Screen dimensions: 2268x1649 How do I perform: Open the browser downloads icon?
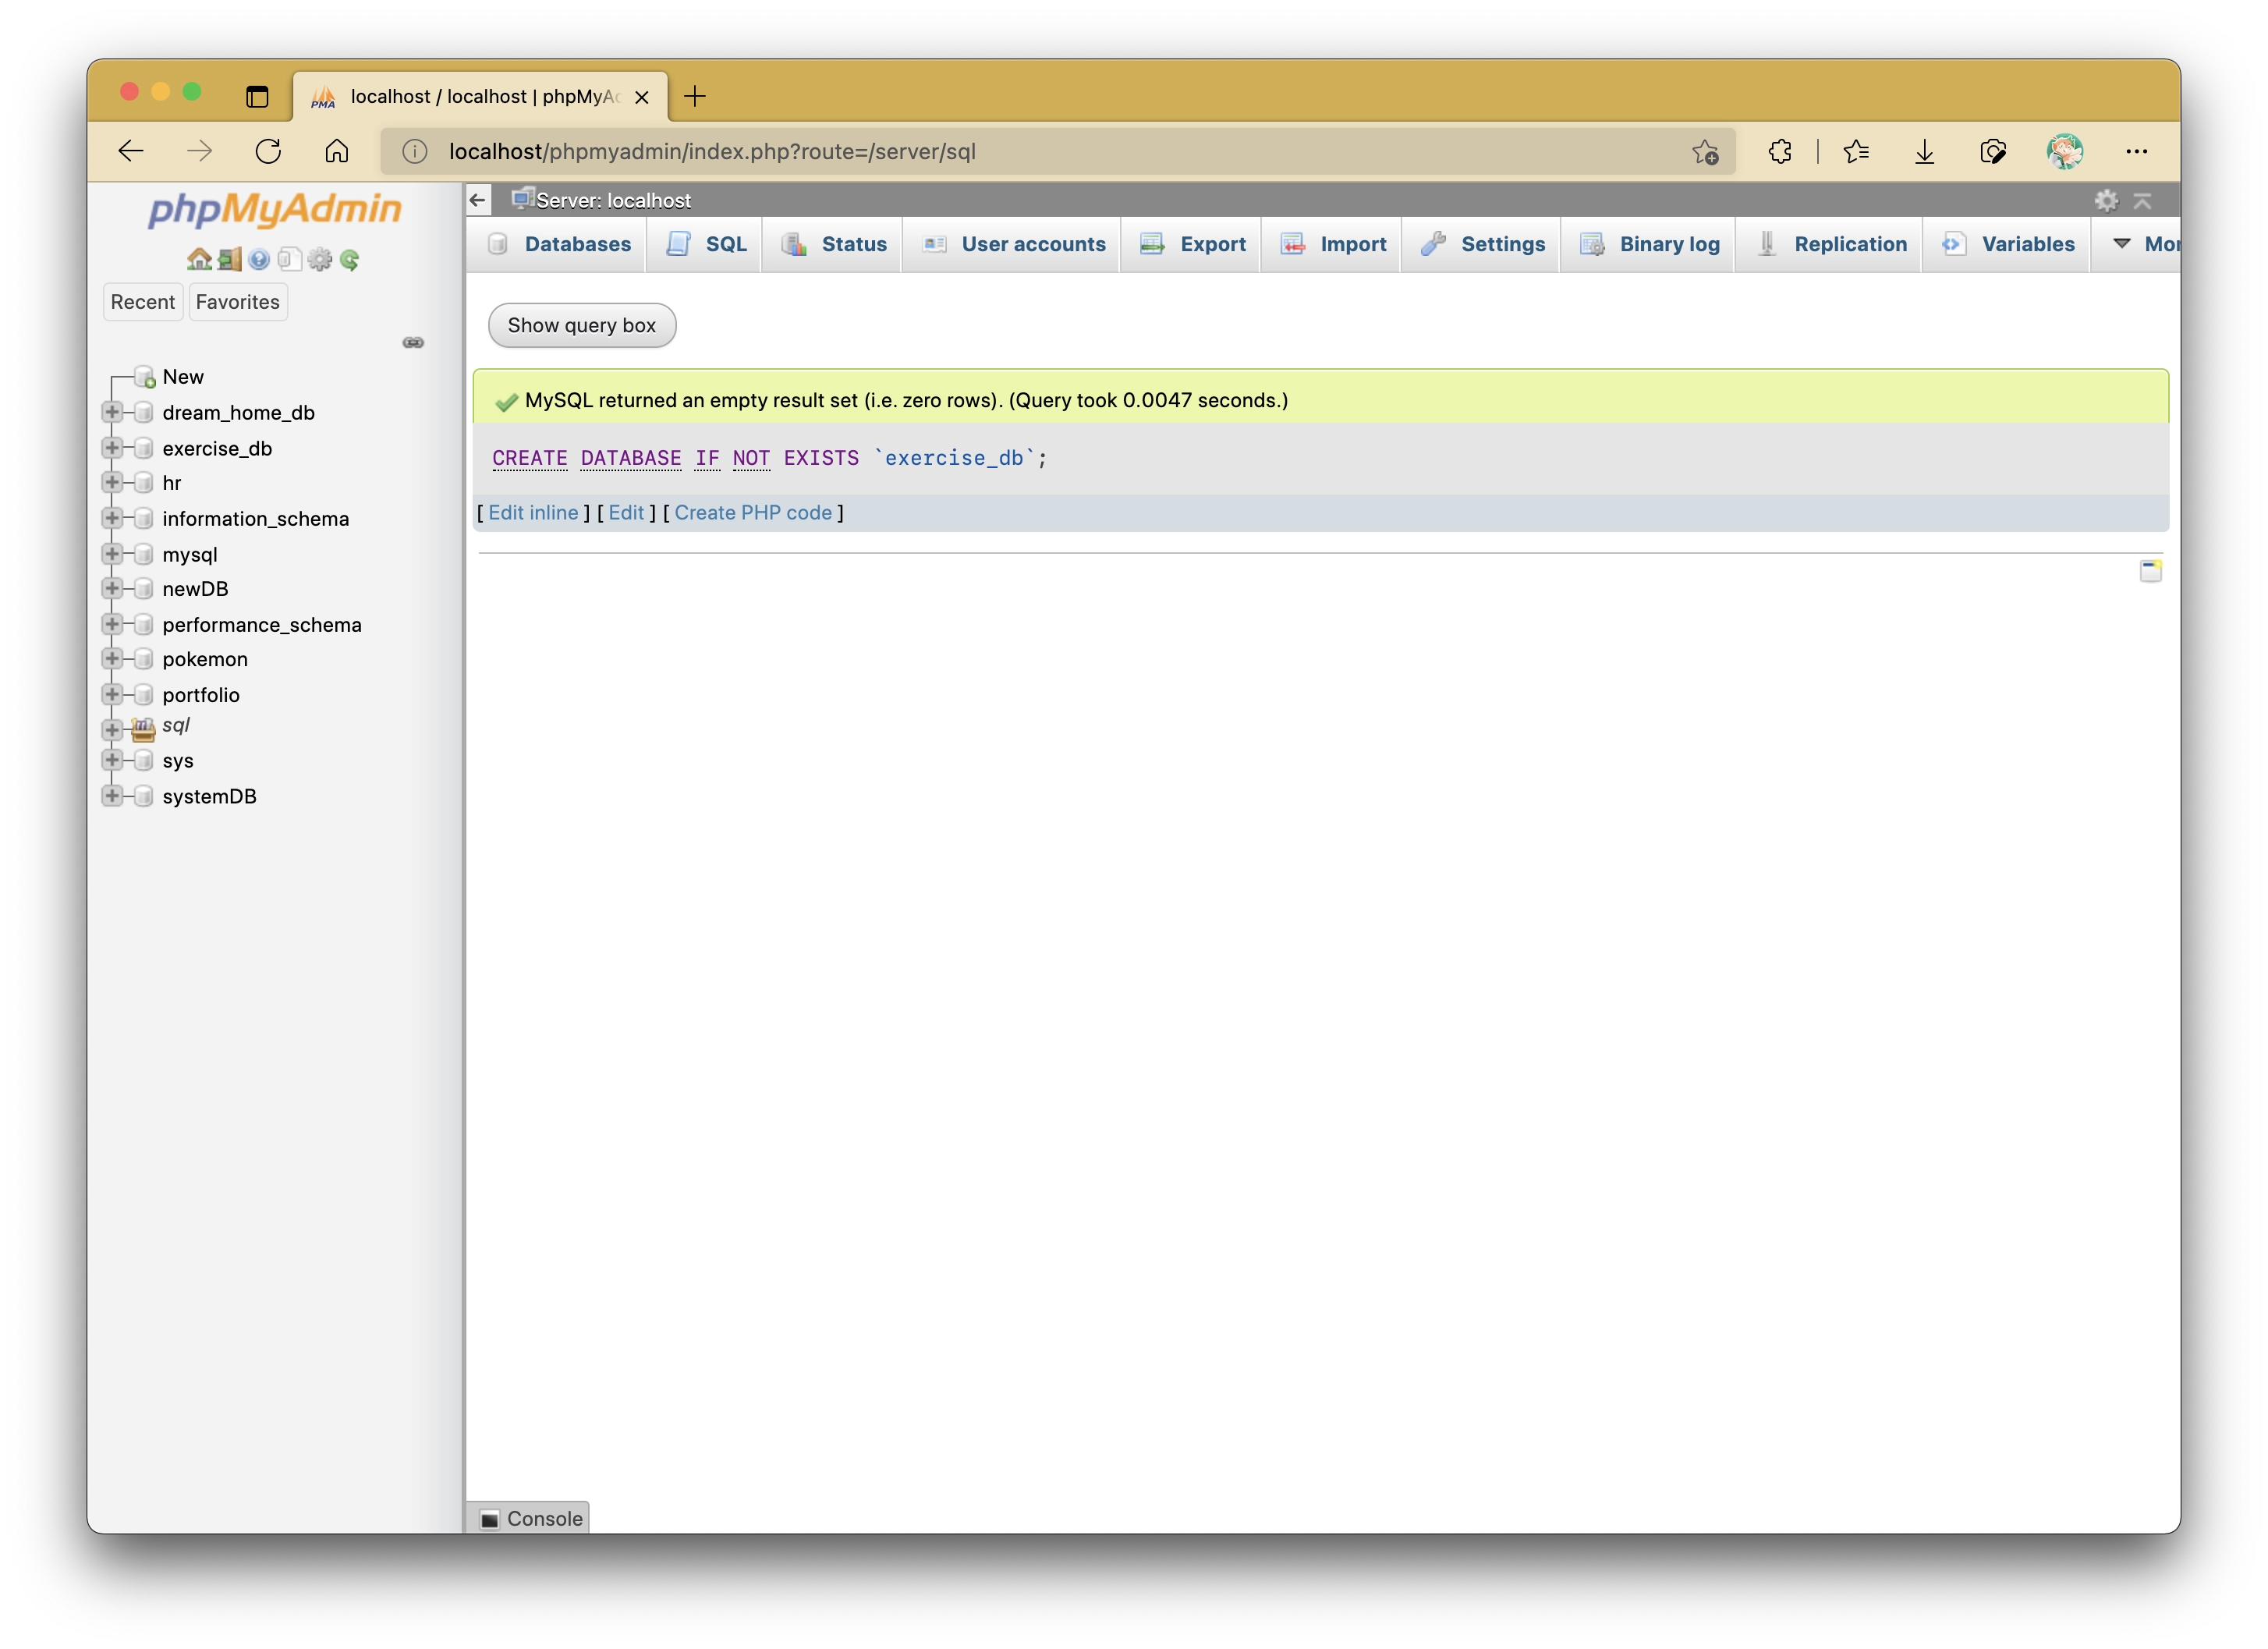1924,151
